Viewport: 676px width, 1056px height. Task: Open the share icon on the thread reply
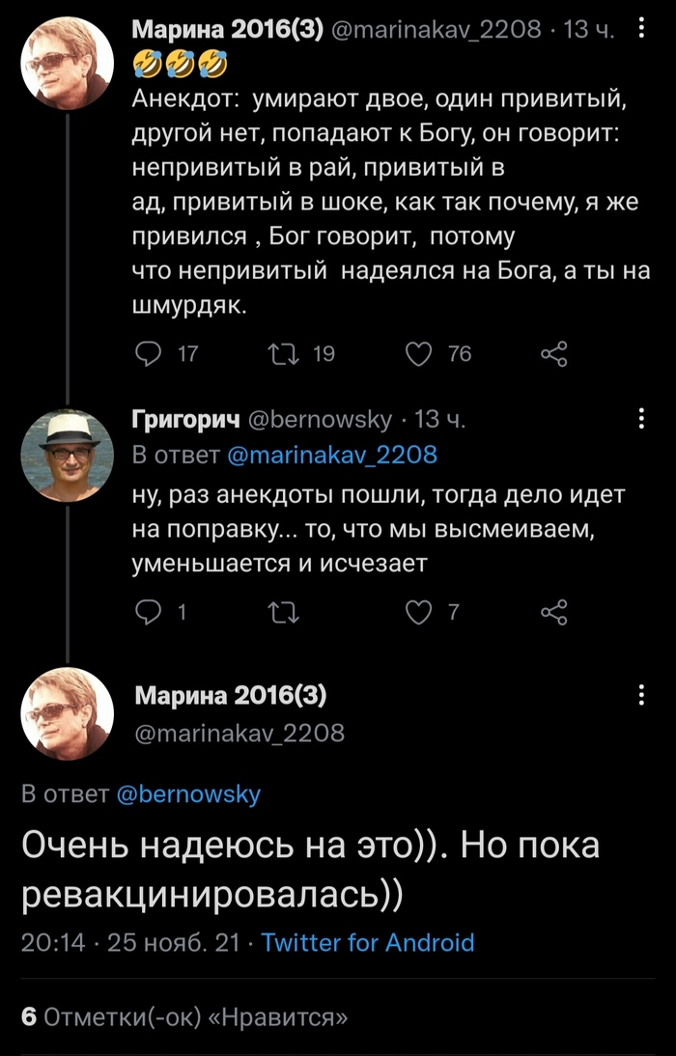click(552, 611)
